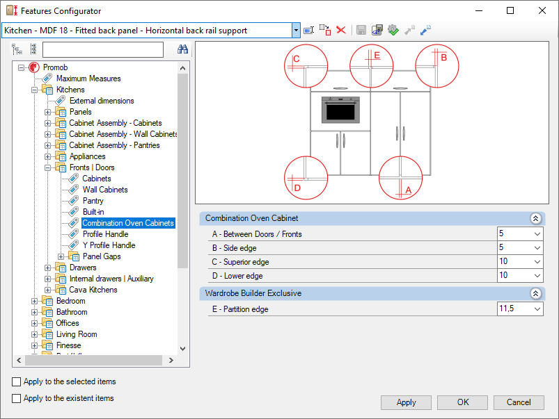Click the folder icon beside Offices
Image resolution: width=559 pixels, height=419 pixels.
pyautogui.click(x=47, y=323)
